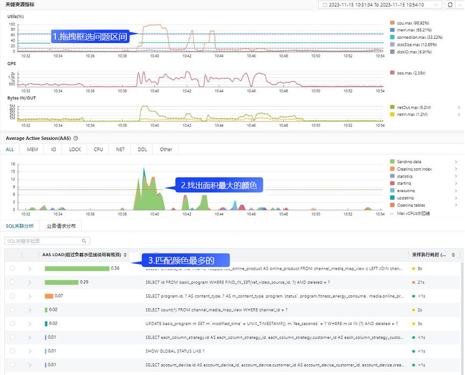
Task: Click the sort icon on sampling duration column
Action: pos(453,254)
